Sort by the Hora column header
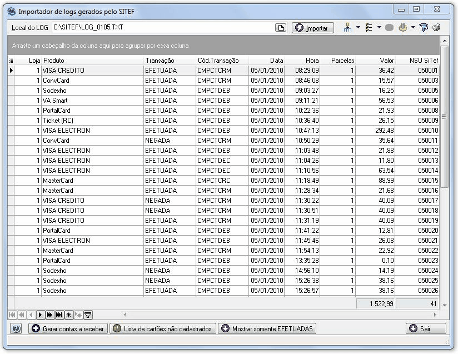Viewport: 458px width, 354px height. pyautogui.click(x=302, y=61)
